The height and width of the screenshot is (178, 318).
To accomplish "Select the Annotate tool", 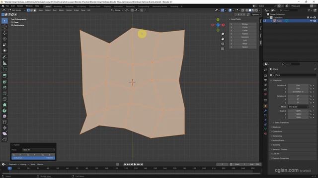I will coord(4,57).
